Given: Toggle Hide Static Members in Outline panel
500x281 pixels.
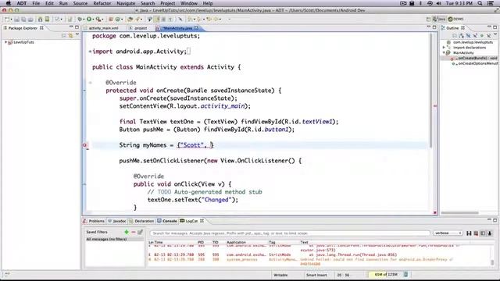Looking at the screenshot, I should click(475, 36).
